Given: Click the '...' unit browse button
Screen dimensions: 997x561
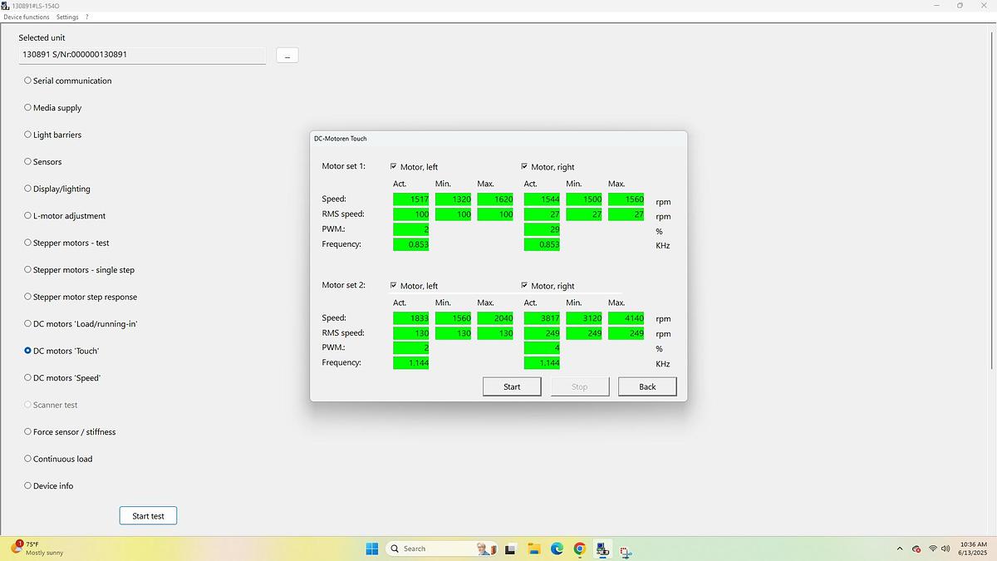Looking at the screenshot, I should click(x=287, y=56).
